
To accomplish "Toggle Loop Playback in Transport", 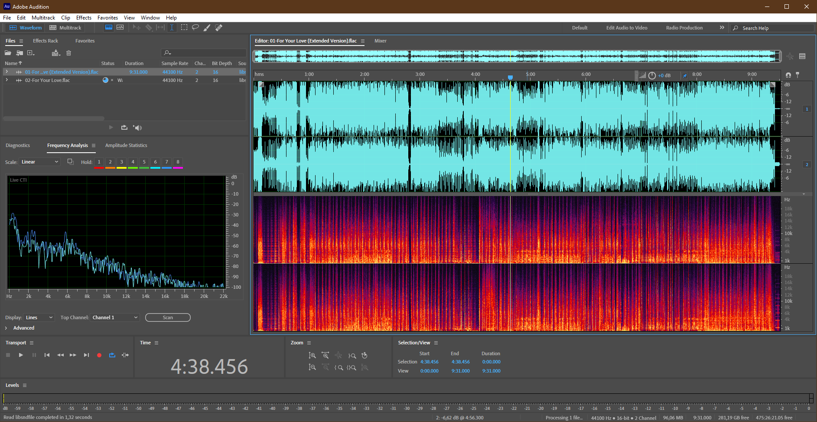I will click(112, 355).
